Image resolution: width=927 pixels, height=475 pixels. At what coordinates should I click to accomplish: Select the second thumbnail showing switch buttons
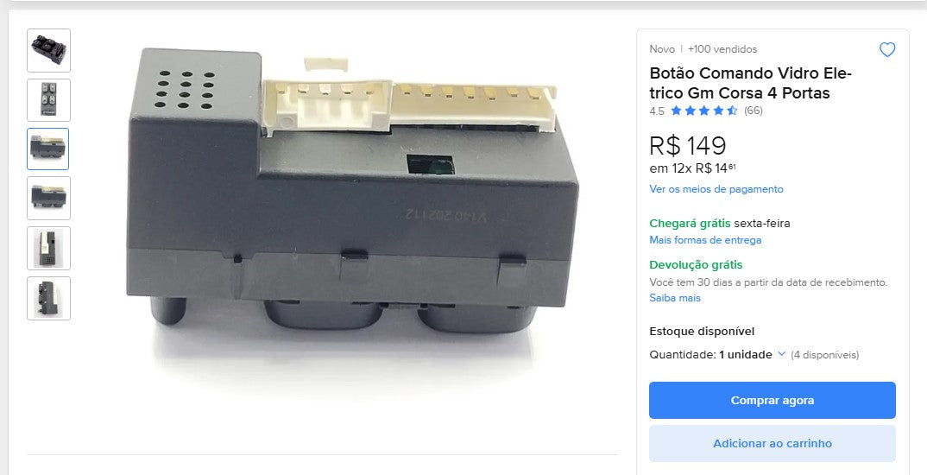(x=48, y=100)
